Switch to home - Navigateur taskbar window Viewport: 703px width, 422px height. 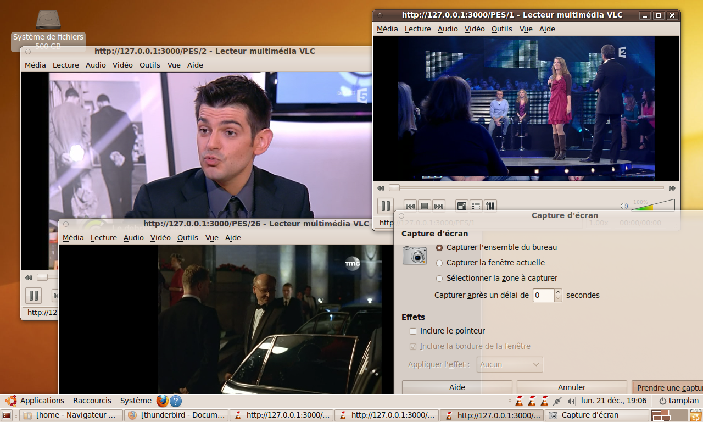[x=71, y=415]
